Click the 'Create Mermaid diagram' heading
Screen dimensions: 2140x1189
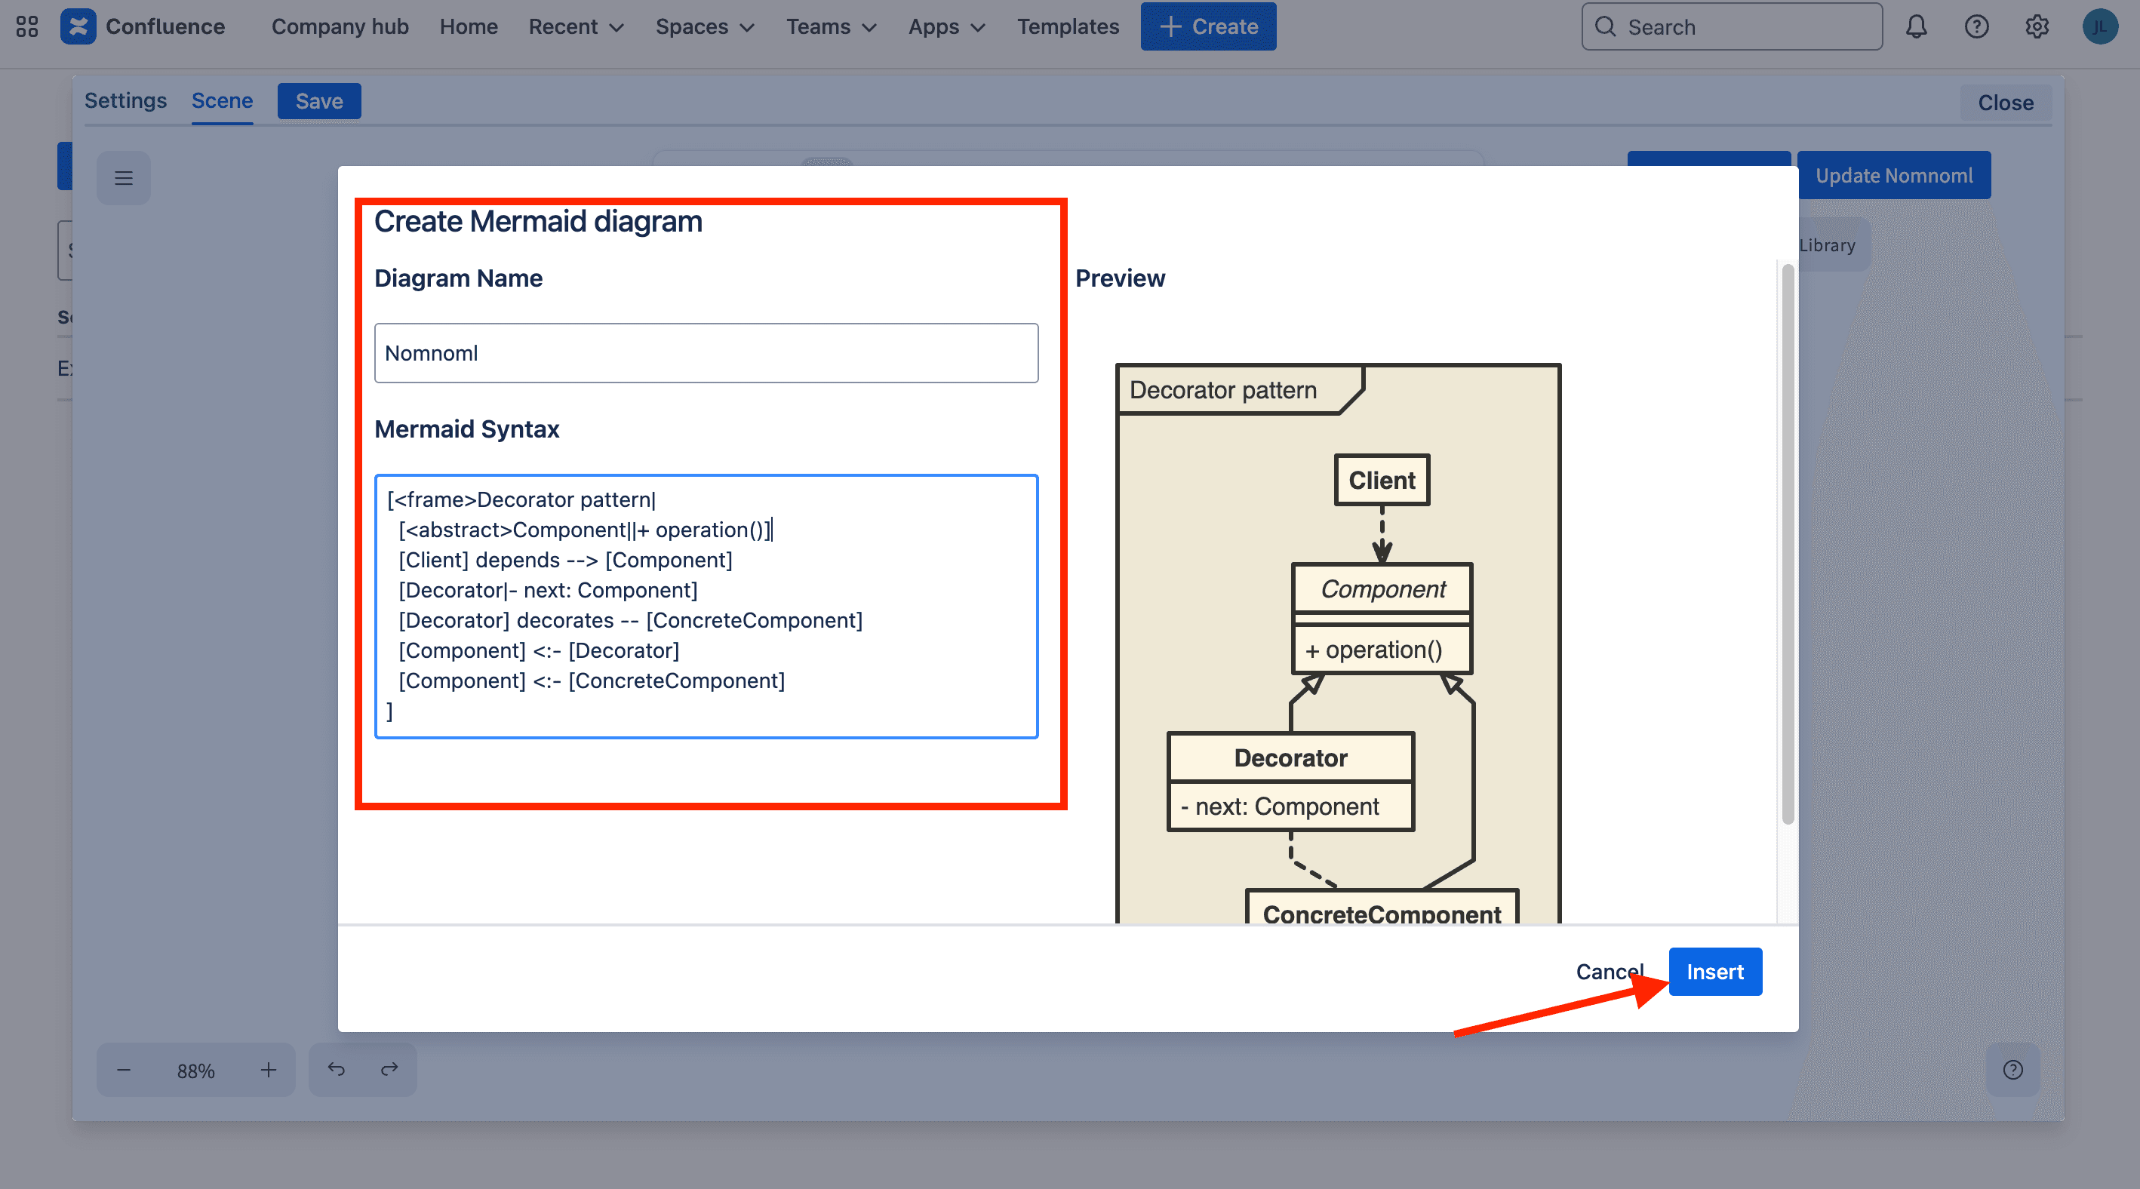coord(538,222)
